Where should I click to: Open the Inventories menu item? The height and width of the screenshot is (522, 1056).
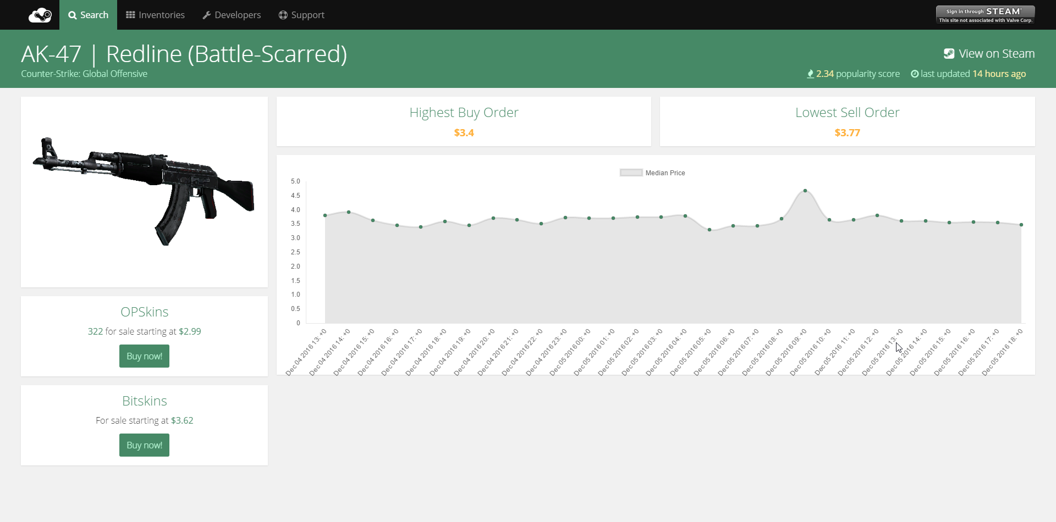161,15
